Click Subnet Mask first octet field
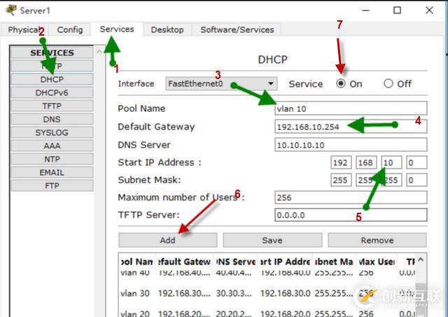Screen dimensions: 448x317 click(x=341, y=180)
